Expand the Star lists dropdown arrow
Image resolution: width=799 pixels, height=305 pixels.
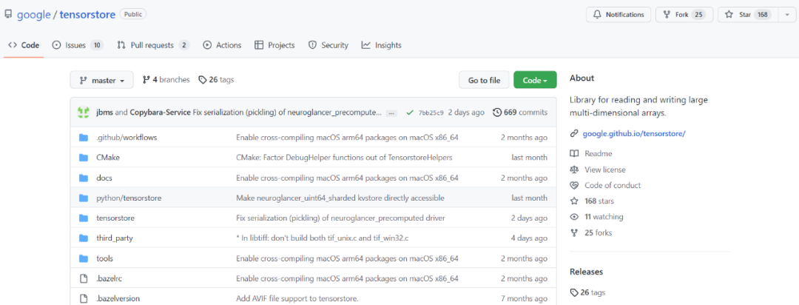click(786, 15)
